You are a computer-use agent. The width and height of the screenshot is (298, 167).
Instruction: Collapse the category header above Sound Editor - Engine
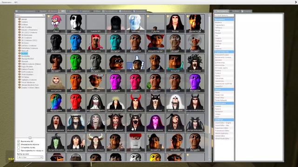[224, 120]
